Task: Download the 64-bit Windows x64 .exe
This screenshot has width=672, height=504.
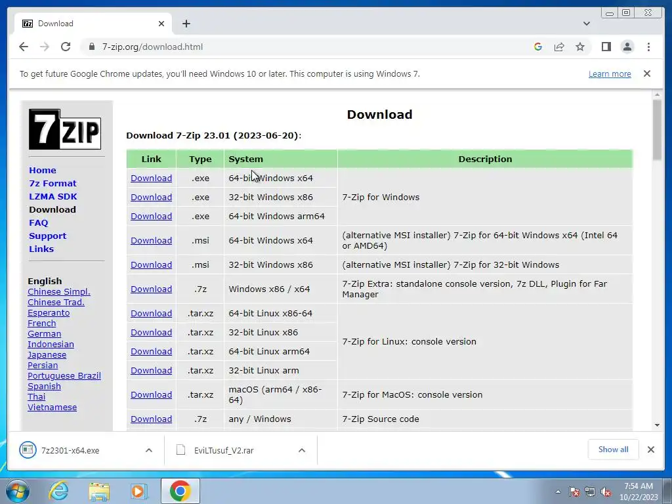Action: (152, 178)
